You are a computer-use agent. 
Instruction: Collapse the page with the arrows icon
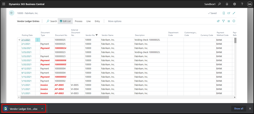[234, 13]
